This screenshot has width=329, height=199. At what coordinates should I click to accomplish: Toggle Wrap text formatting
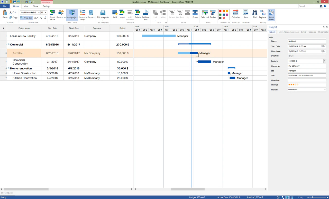pos(26,18)
